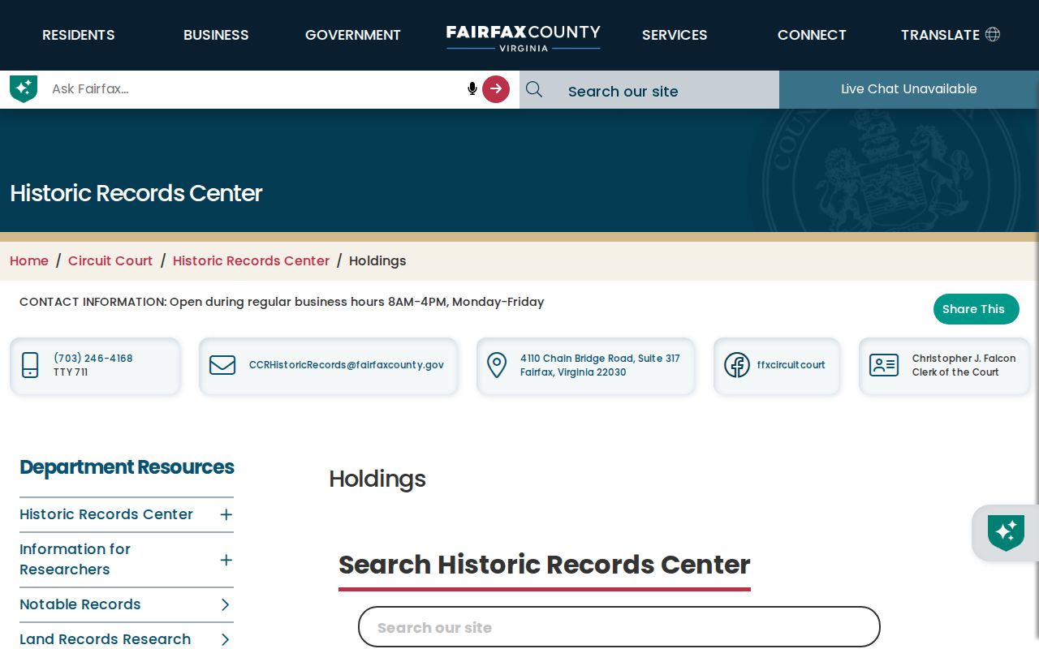Open the Facebook icon for ffxcircuitcourt
This screenshot has height=649, width=1039.
(737, 365)
